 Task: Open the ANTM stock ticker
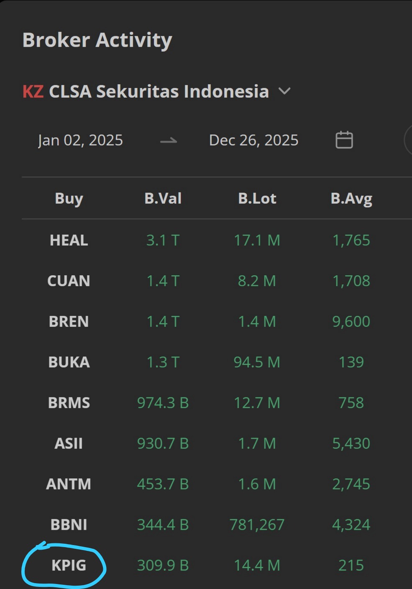tap(69, 484)
